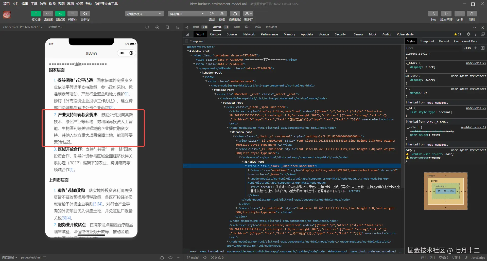This screenshot has height=261, width=487.
Task: Toggle the debugger (调试器) panel button
Action: (x=60, y=14)
